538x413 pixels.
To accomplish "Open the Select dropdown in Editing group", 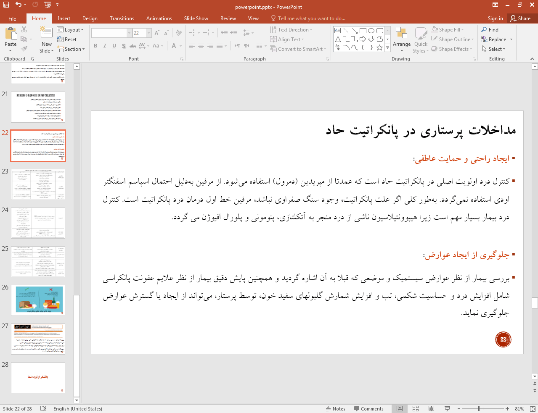I will pos(493,49).
